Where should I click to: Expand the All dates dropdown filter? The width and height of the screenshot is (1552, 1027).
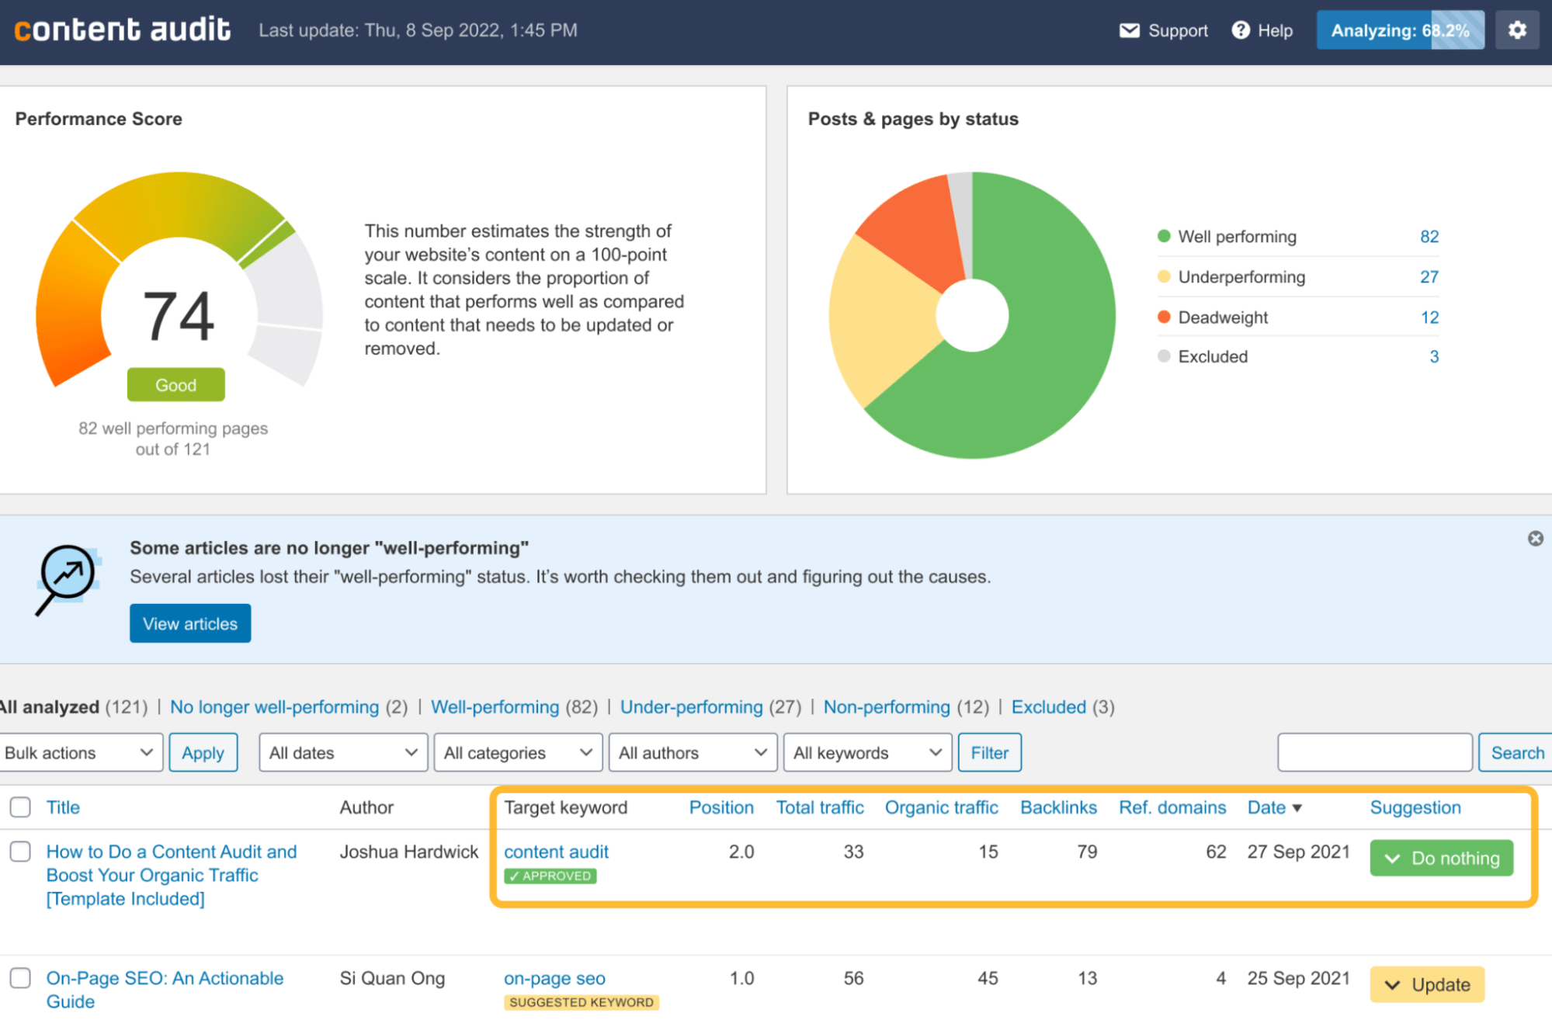(x=339, y=753)
